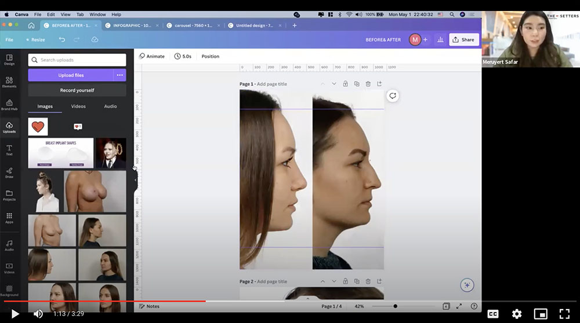Open the Brand Hub panel
The width and height of the screenshot is (580, 323).
coord(9,105)
